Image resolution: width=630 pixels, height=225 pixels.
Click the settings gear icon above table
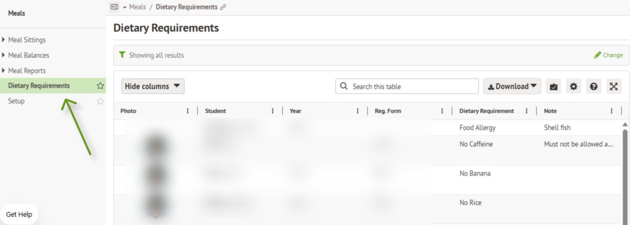click(573, 86)
